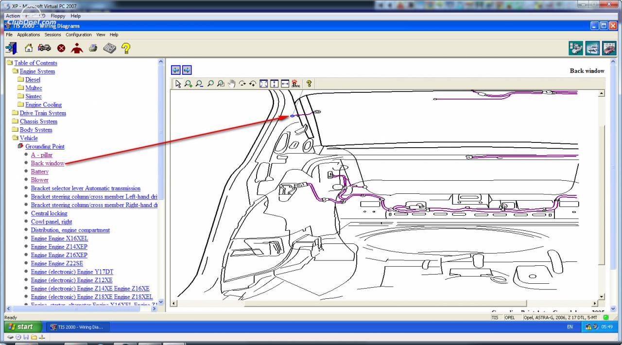This screenshot has height=345, width=622.
Task: Fit diagram to window height
Action: point(274,84)
